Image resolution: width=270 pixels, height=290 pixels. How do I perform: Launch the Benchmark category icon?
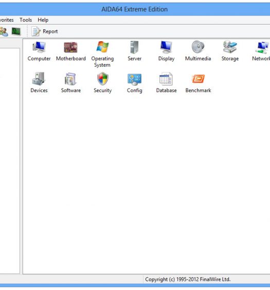point(198,79)
